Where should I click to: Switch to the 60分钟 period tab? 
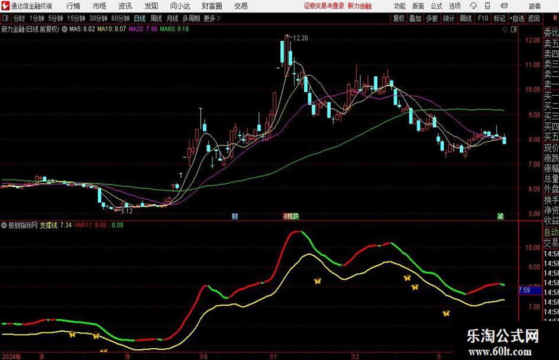[120, 18]
